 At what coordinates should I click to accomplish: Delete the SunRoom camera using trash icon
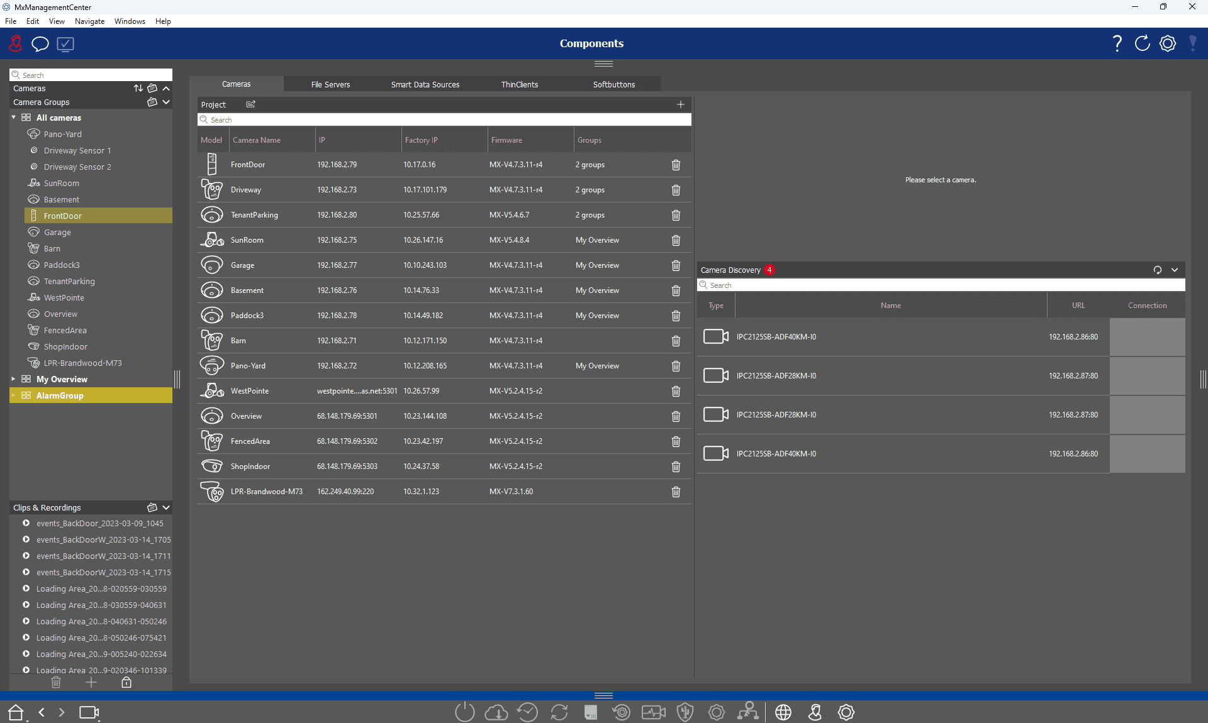(x=676, y=240)
